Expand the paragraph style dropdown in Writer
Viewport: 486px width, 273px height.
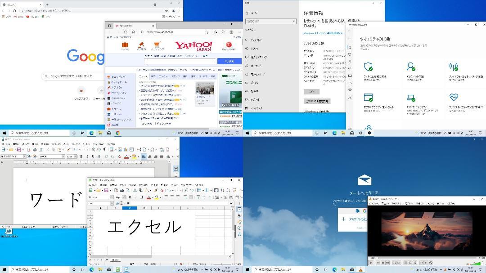pyautogui.click(x=24, y=157)
